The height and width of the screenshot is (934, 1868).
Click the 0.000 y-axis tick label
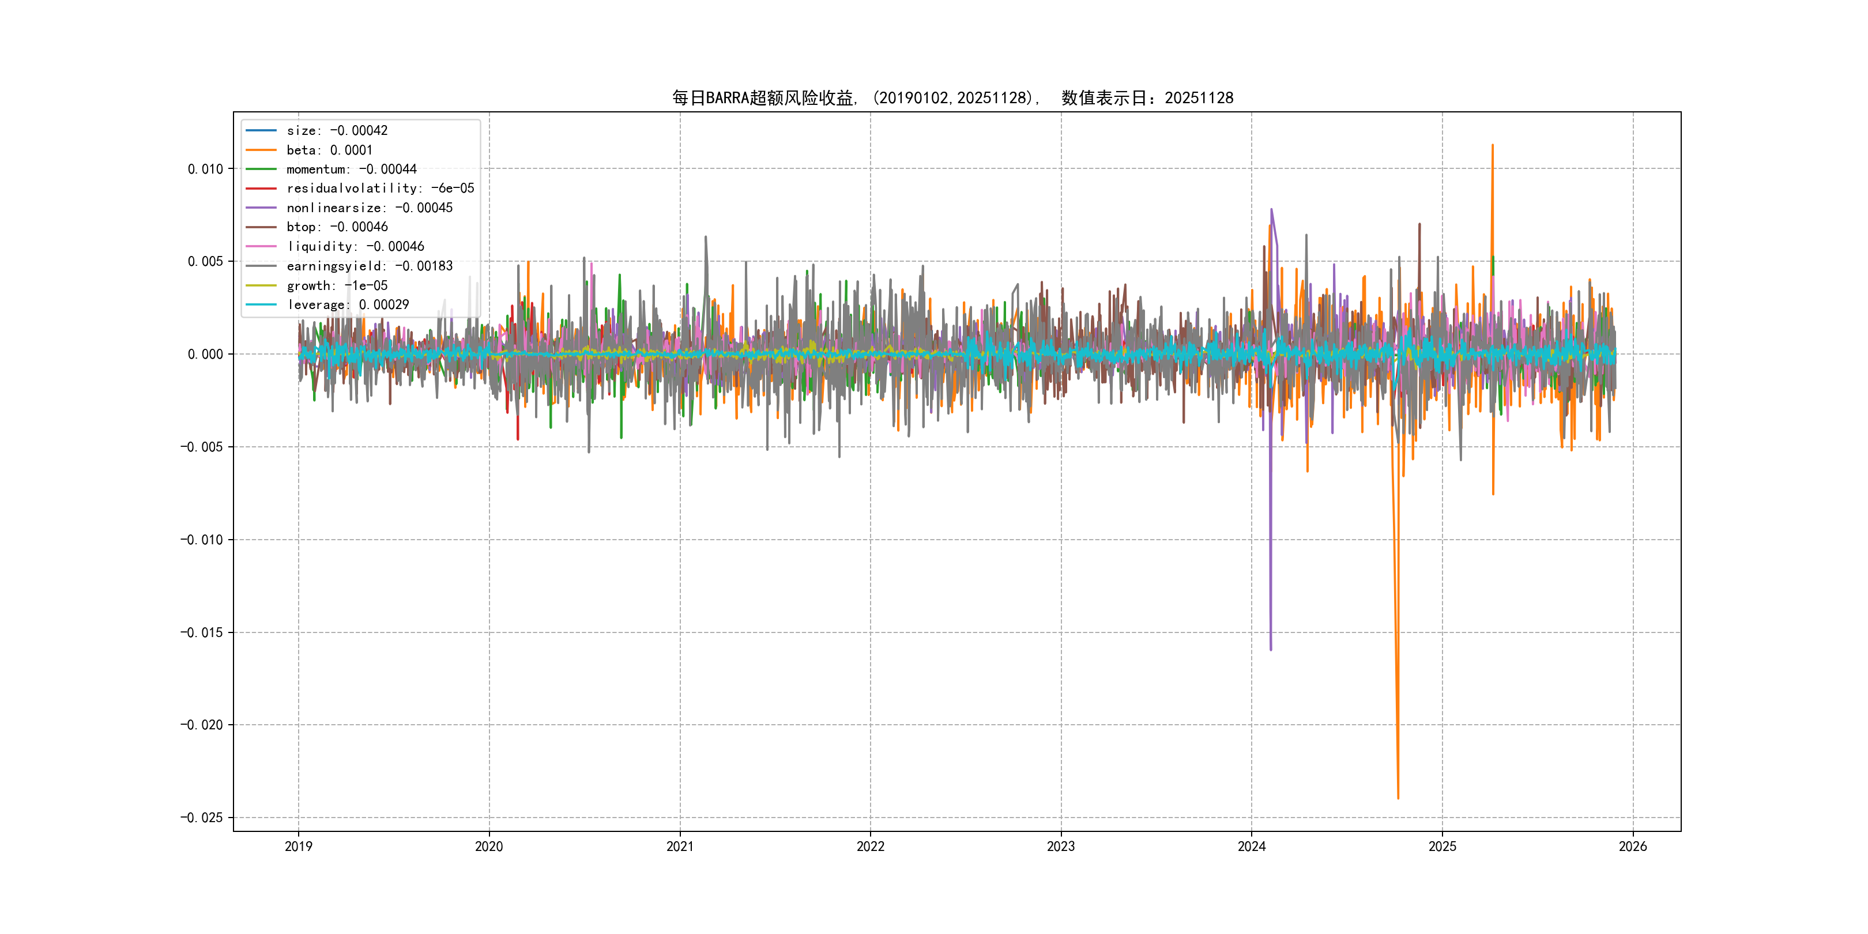(x=205, y=355)
